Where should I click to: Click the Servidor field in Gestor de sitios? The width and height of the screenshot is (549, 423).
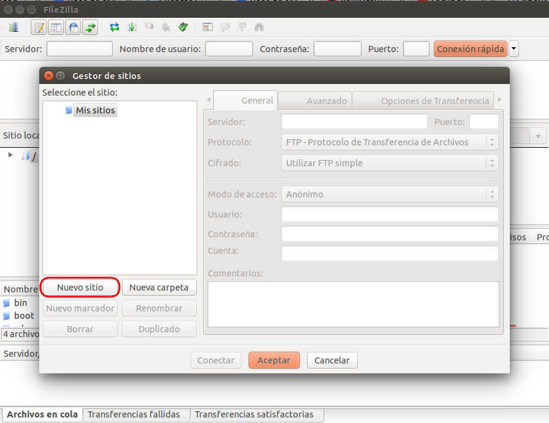(354, 122)
